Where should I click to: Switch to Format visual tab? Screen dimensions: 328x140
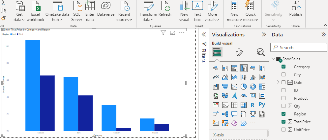click(239, 52)
